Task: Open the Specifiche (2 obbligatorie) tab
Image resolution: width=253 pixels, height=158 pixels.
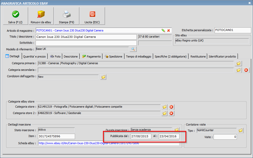Action: click(171, 57)
